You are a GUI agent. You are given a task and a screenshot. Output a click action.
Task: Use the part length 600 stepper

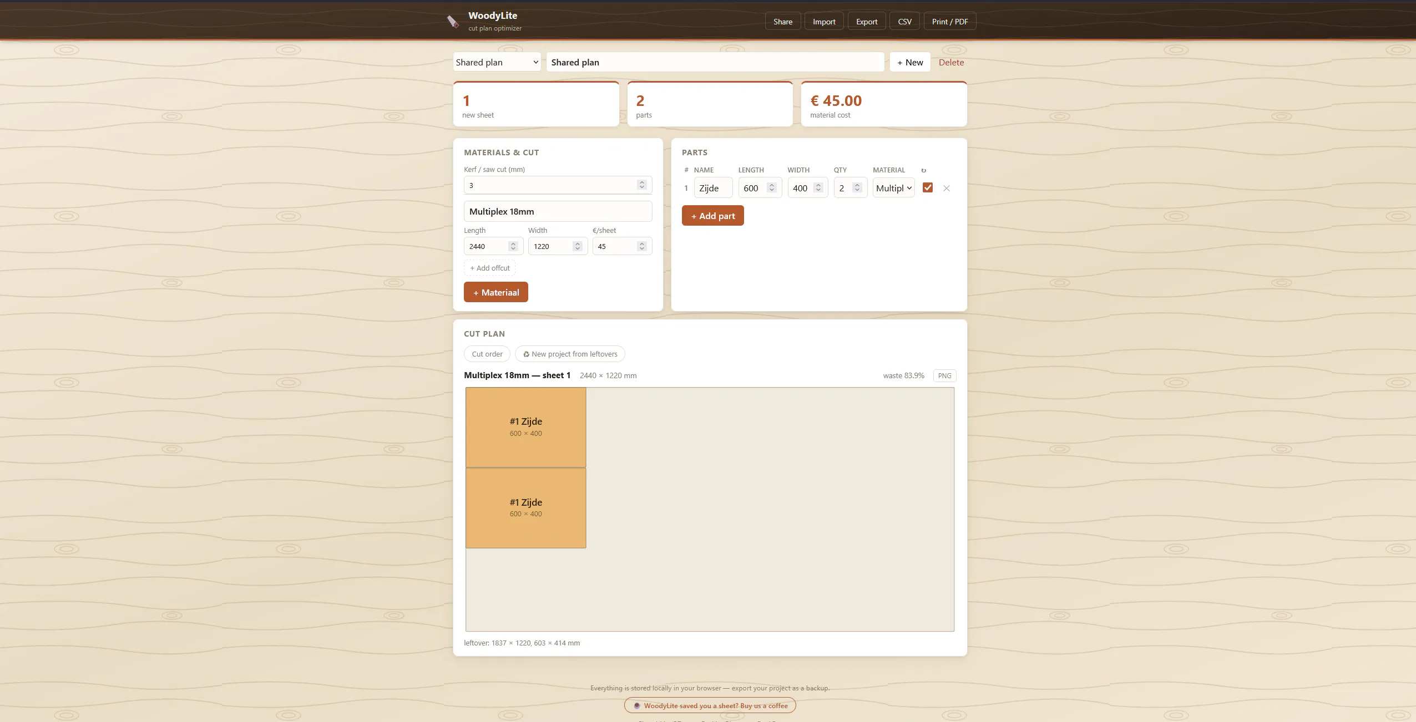772,187
